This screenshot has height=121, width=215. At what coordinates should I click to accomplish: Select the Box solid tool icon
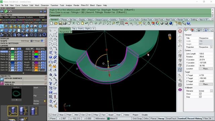(x=51, y=57)
